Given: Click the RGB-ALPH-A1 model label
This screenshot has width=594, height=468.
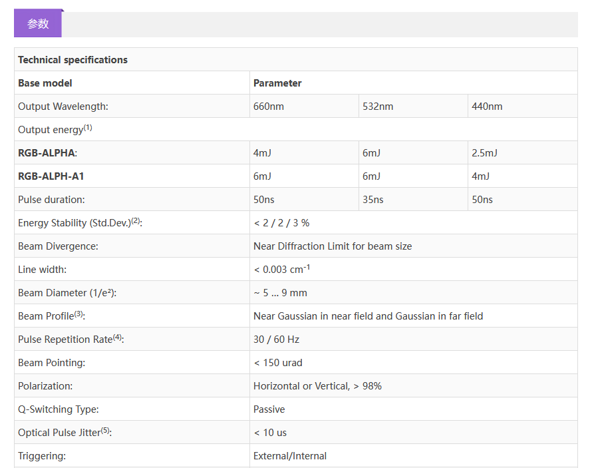Looking at the screenshot, I should click(51, 176).
